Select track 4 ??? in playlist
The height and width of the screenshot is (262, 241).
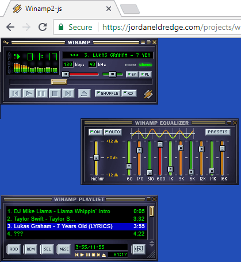tap(76, 234)
